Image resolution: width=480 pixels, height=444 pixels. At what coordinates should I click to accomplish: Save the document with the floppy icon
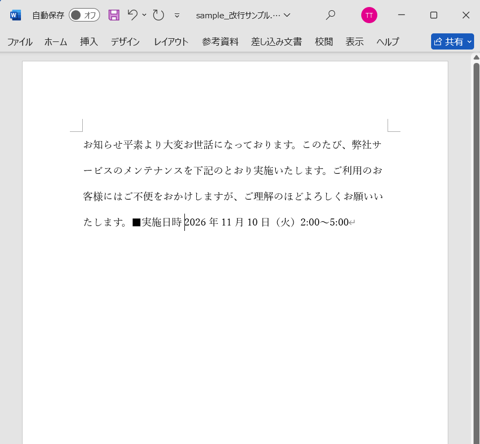coord(114,15)
